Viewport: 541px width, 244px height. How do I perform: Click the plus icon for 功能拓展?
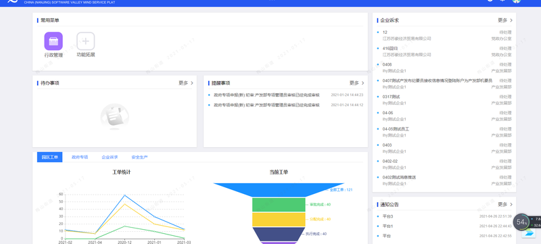(x=86, y=41)
